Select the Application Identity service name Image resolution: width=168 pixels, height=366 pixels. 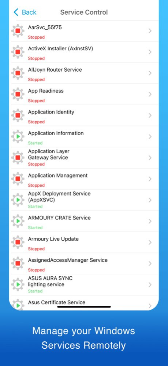click(51, 112)
